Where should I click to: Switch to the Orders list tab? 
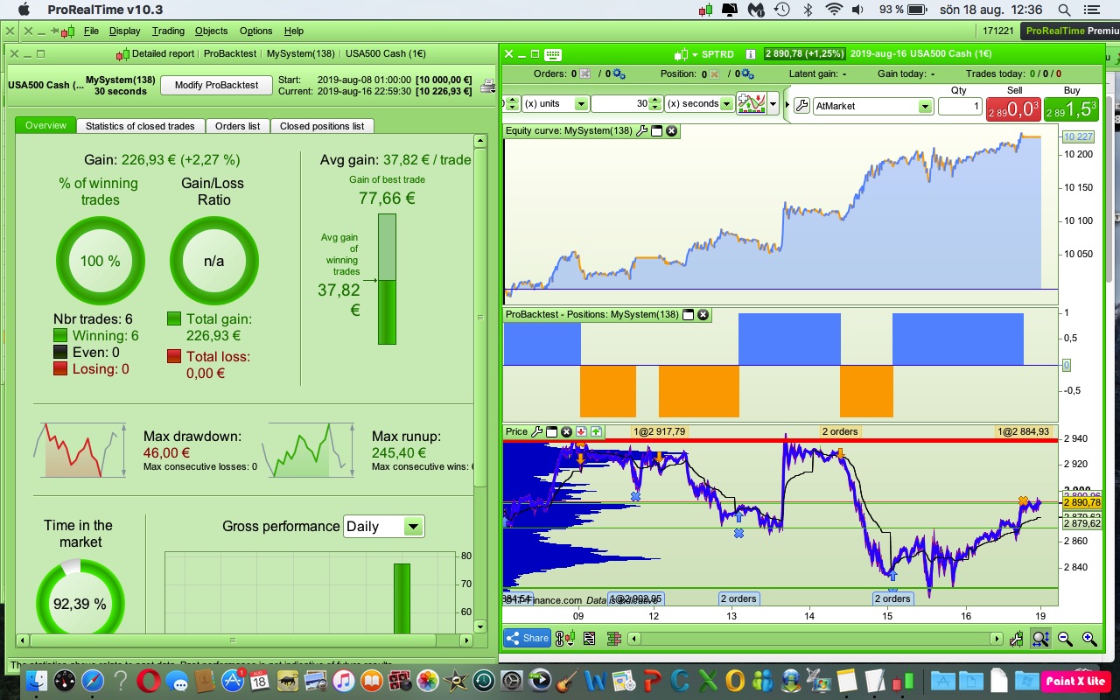click(238, 126)
